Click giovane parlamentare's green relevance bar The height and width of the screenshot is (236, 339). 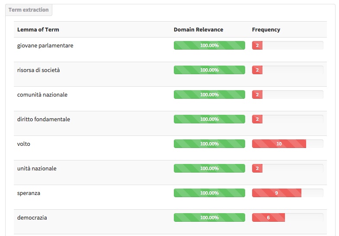(209, 45)
